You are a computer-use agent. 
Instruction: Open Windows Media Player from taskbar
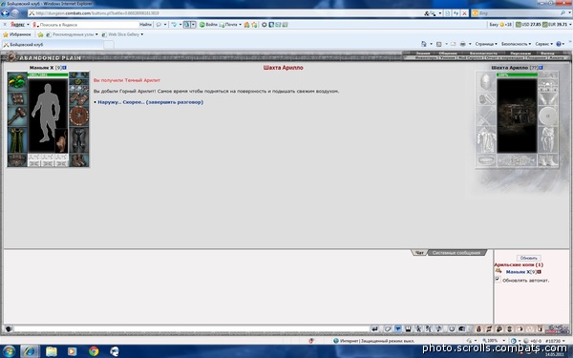tap(72, 351)
